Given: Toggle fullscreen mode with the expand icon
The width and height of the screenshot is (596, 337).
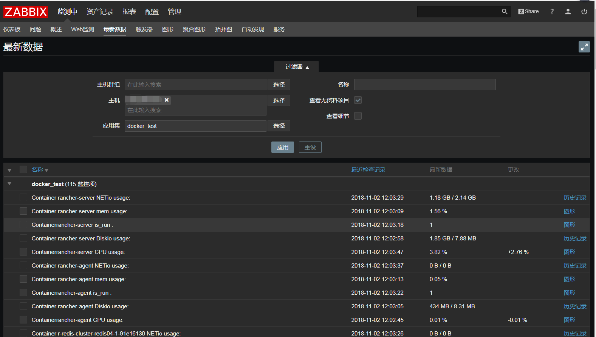Looking at the screenshot, I should pyautogui.click(x=584, y=47).
